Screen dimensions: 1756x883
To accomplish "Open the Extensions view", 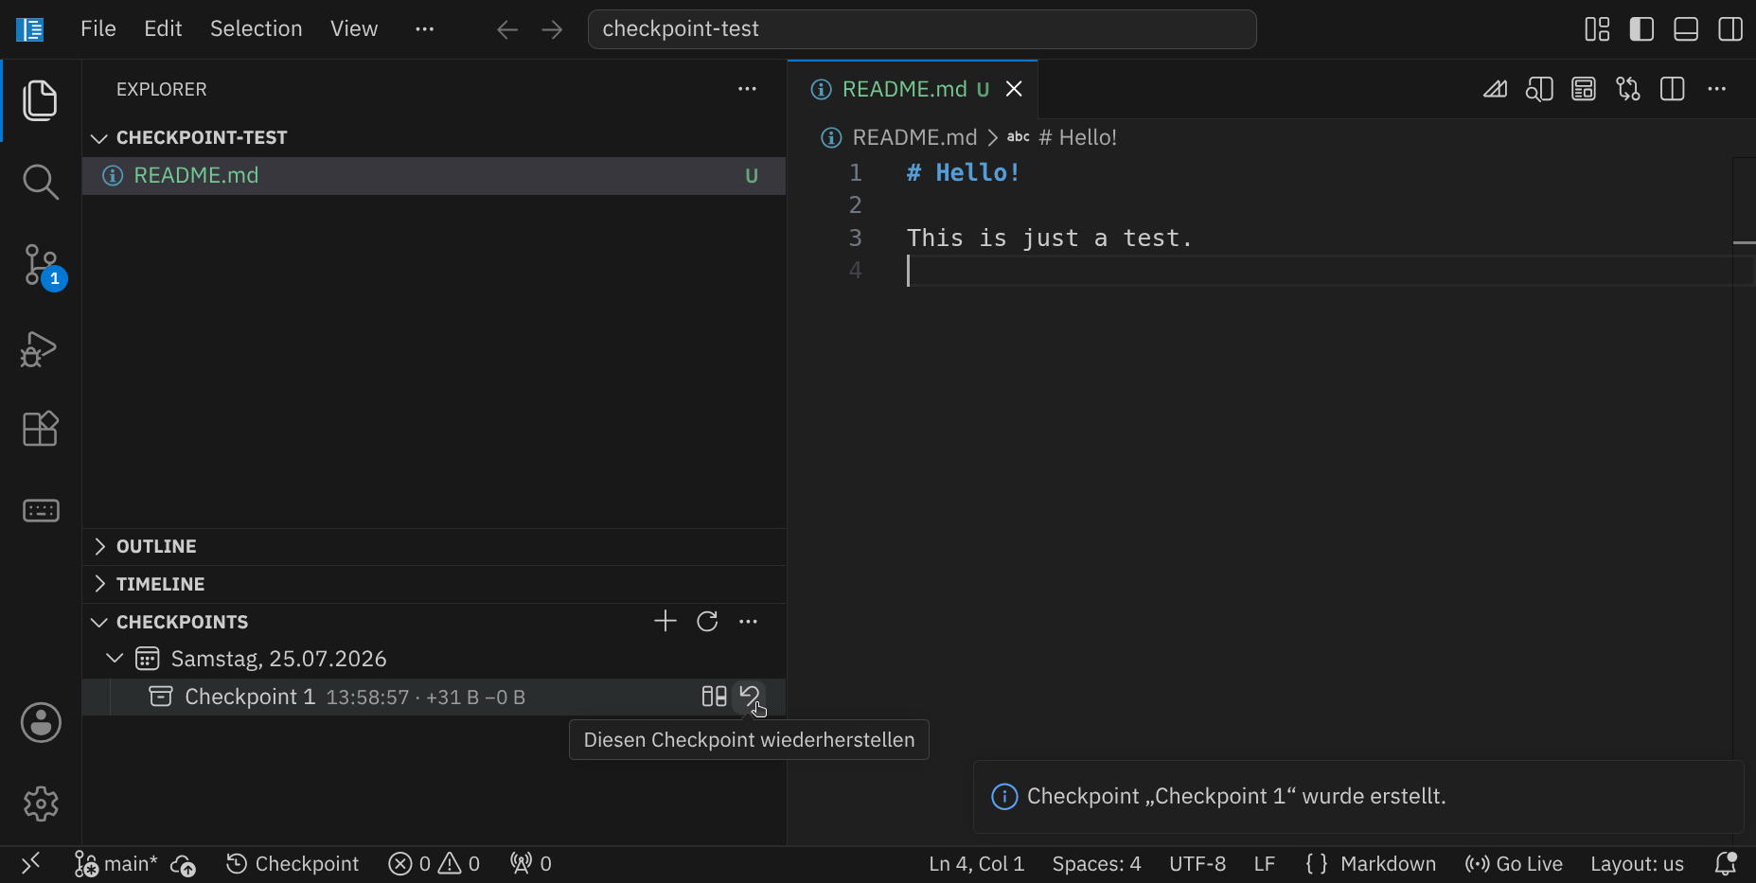I will [x=40, y=429].
